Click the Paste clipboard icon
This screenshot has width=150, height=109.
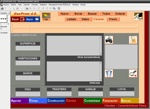(17, 9)
